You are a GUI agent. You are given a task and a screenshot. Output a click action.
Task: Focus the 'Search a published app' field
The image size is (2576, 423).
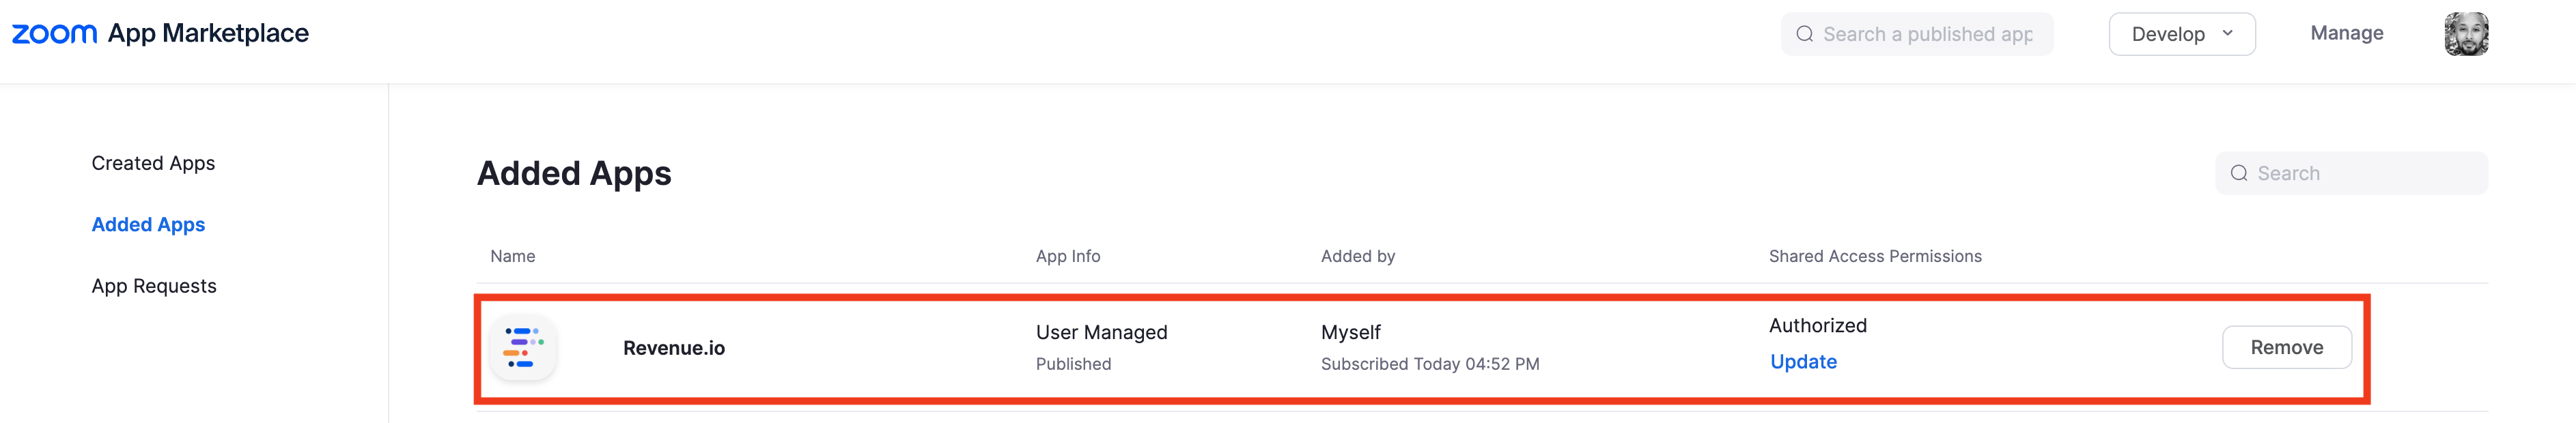[1927, 34]
